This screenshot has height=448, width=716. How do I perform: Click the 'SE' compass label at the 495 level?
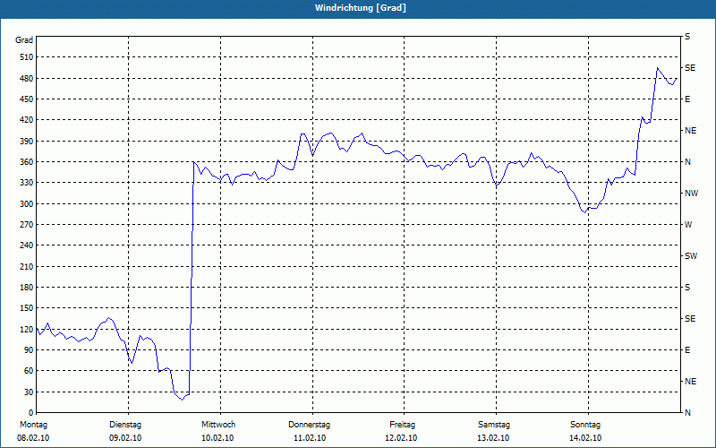coord(690,68)
